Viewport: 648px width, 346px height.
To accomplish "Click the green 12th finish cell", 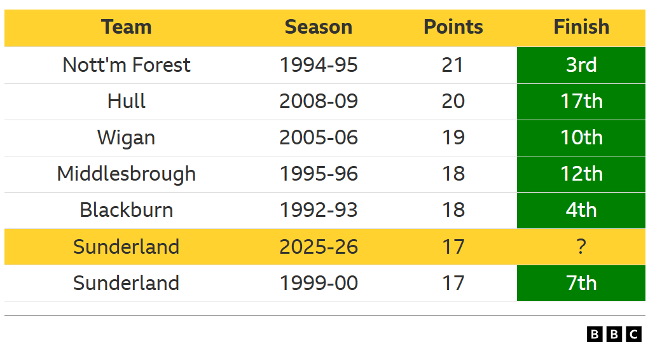I will (x=581, y=174).
